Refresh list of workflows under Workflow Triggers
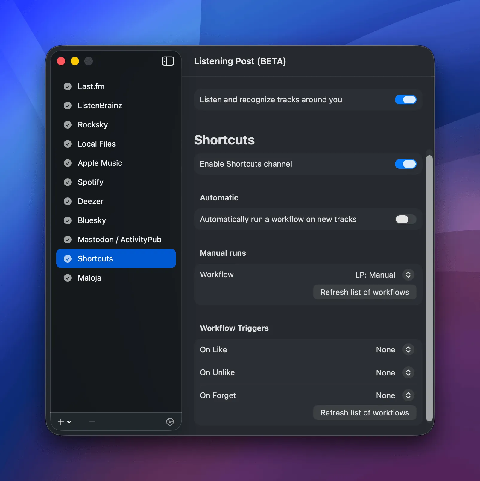Viewport: 480px width, 481px height. tap(364, 412)
